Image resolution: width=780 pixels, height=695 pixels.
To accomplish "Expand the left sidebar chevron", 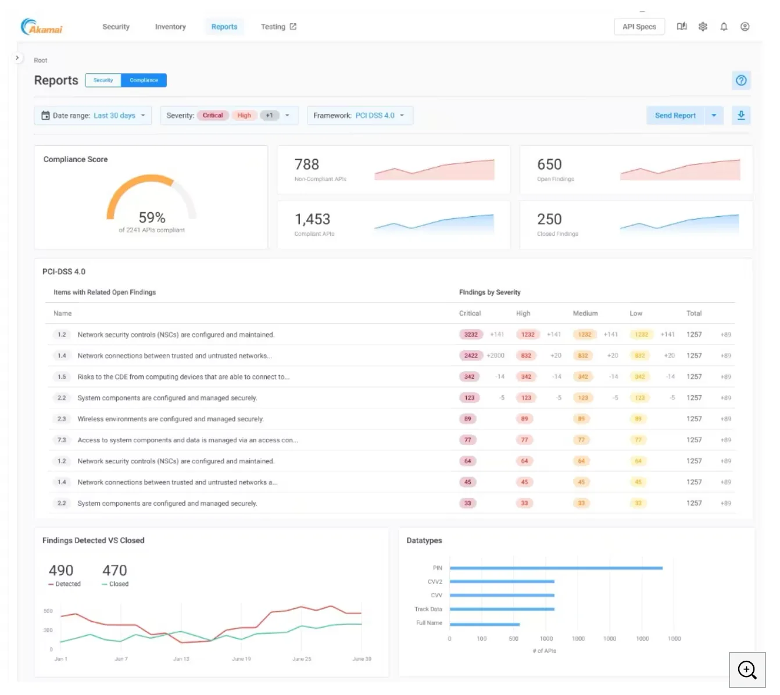I will 17,58.
